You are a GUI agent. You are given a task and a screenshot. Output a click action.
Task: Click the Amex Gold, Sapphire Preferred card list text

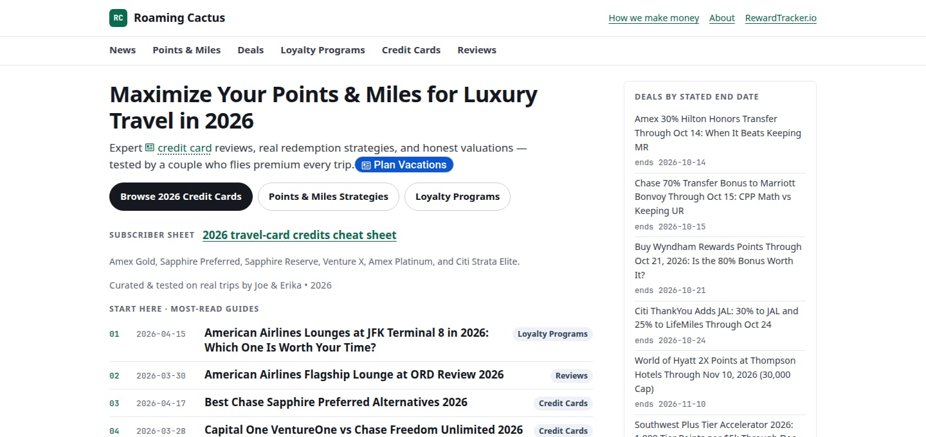(x=314, y=262)
